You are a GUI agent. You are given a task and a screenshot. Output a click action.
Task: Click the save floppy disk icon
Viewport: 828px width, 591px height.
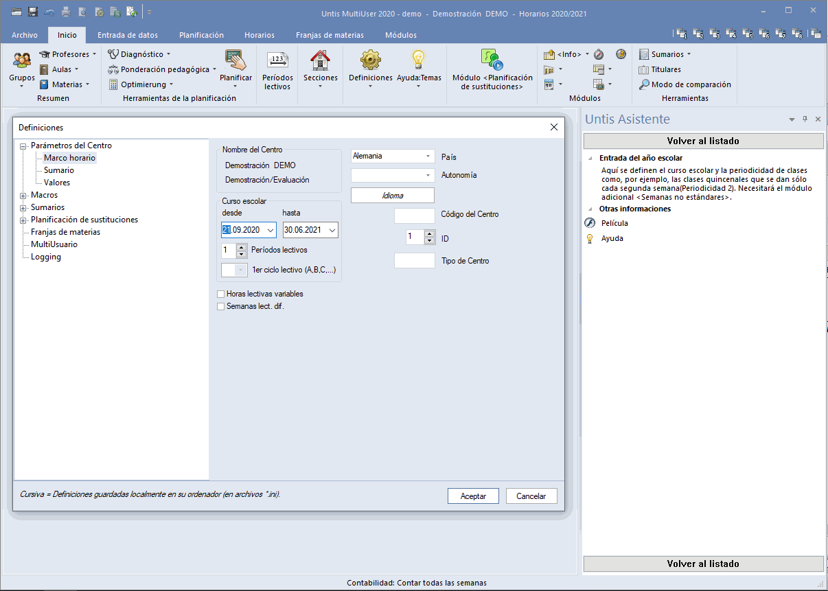(32, 12)
